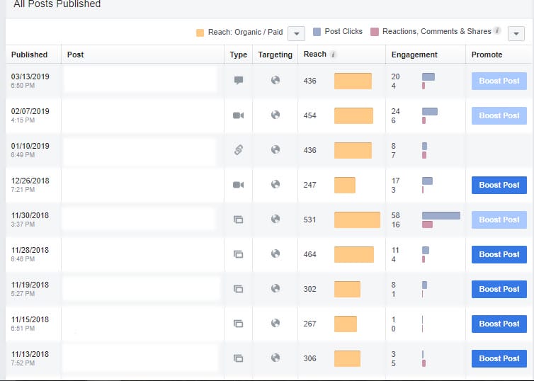This screenshot has height=381, width=534.
Task: Click the Engagement column header
Action: [x=414, y=55]
